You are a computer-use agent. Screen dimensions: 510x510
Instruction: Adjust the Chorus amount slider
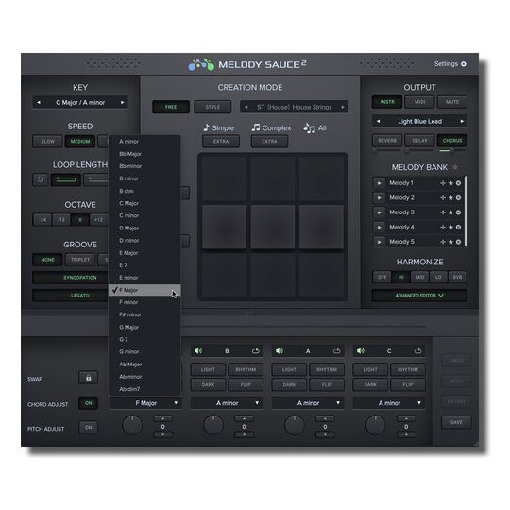click(x=452, y=150)
